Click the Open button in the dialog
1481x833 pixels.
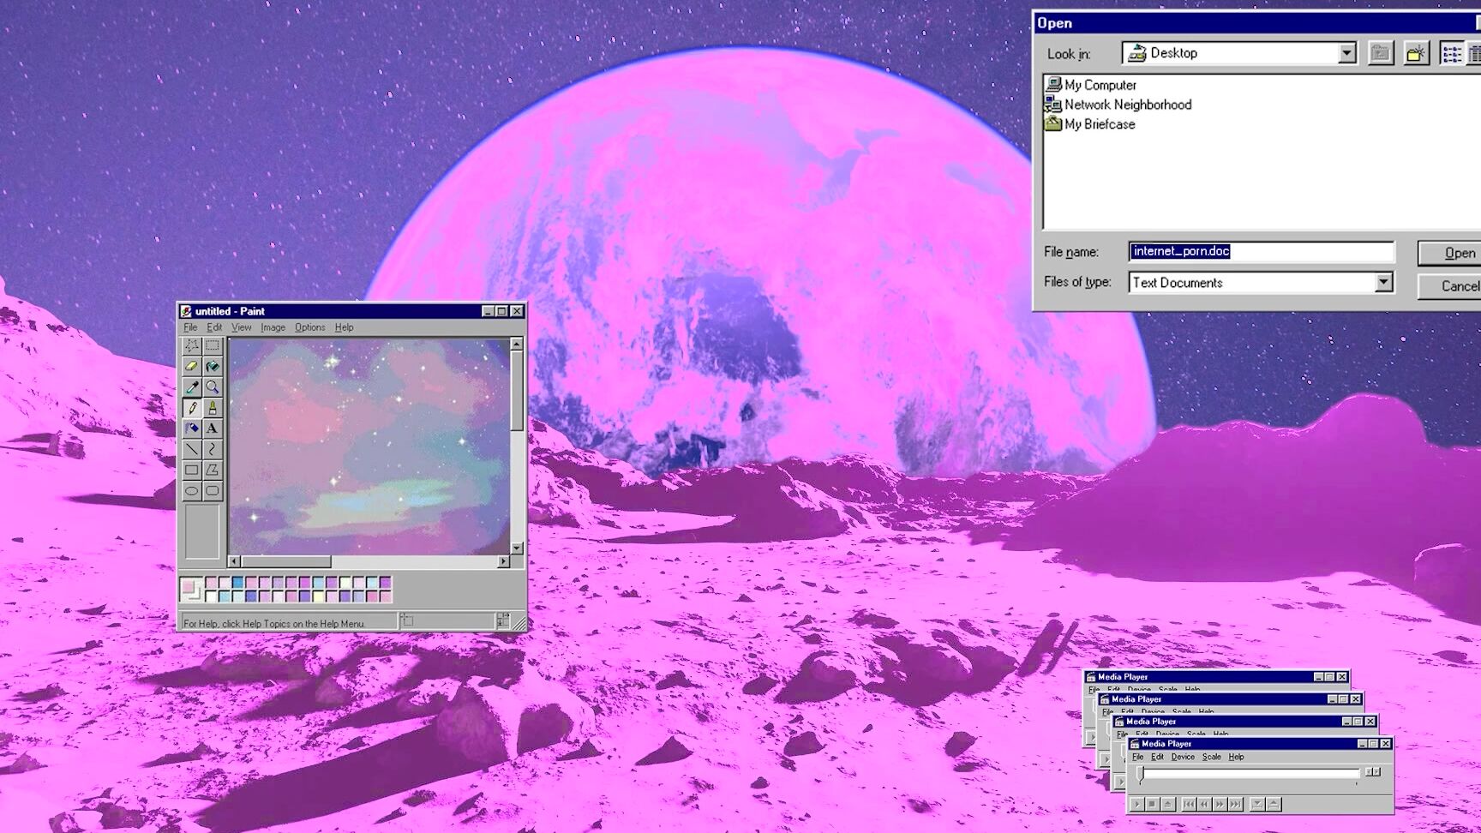tap(1458, 253)
